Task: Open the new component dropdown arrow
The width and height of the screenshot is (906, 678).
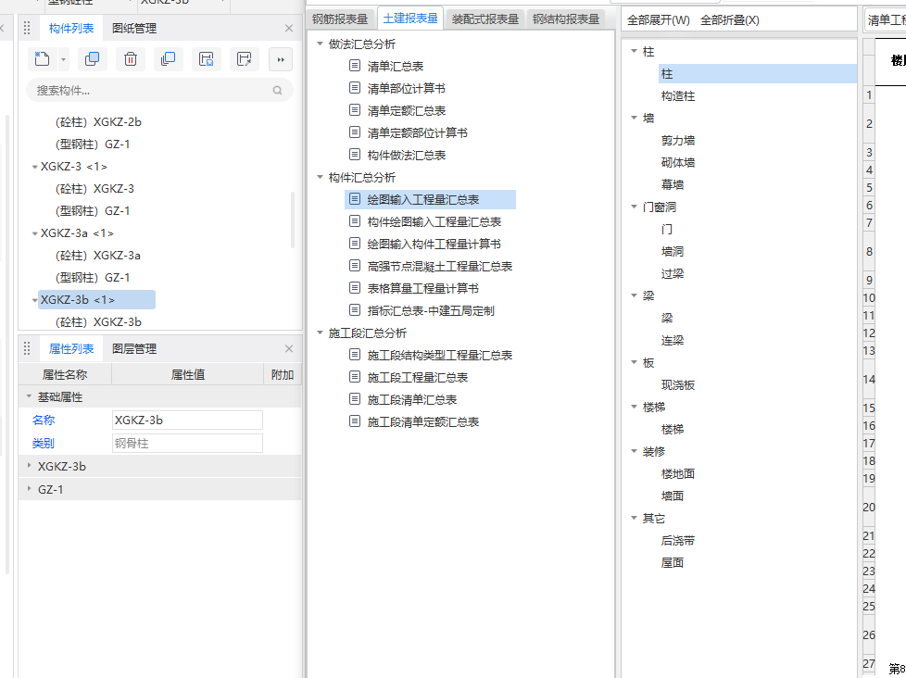Action: point(64,59)
